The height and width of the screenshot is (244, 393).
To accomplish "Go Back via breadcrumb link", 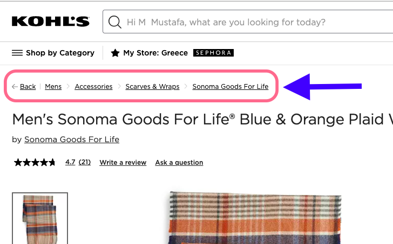I will (28, 87).
